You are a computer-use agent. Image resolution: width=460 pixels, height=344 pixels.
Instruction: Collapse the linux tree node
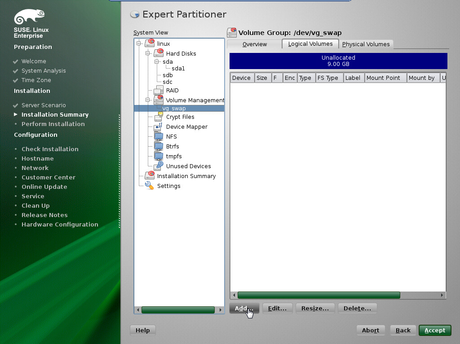139,44
